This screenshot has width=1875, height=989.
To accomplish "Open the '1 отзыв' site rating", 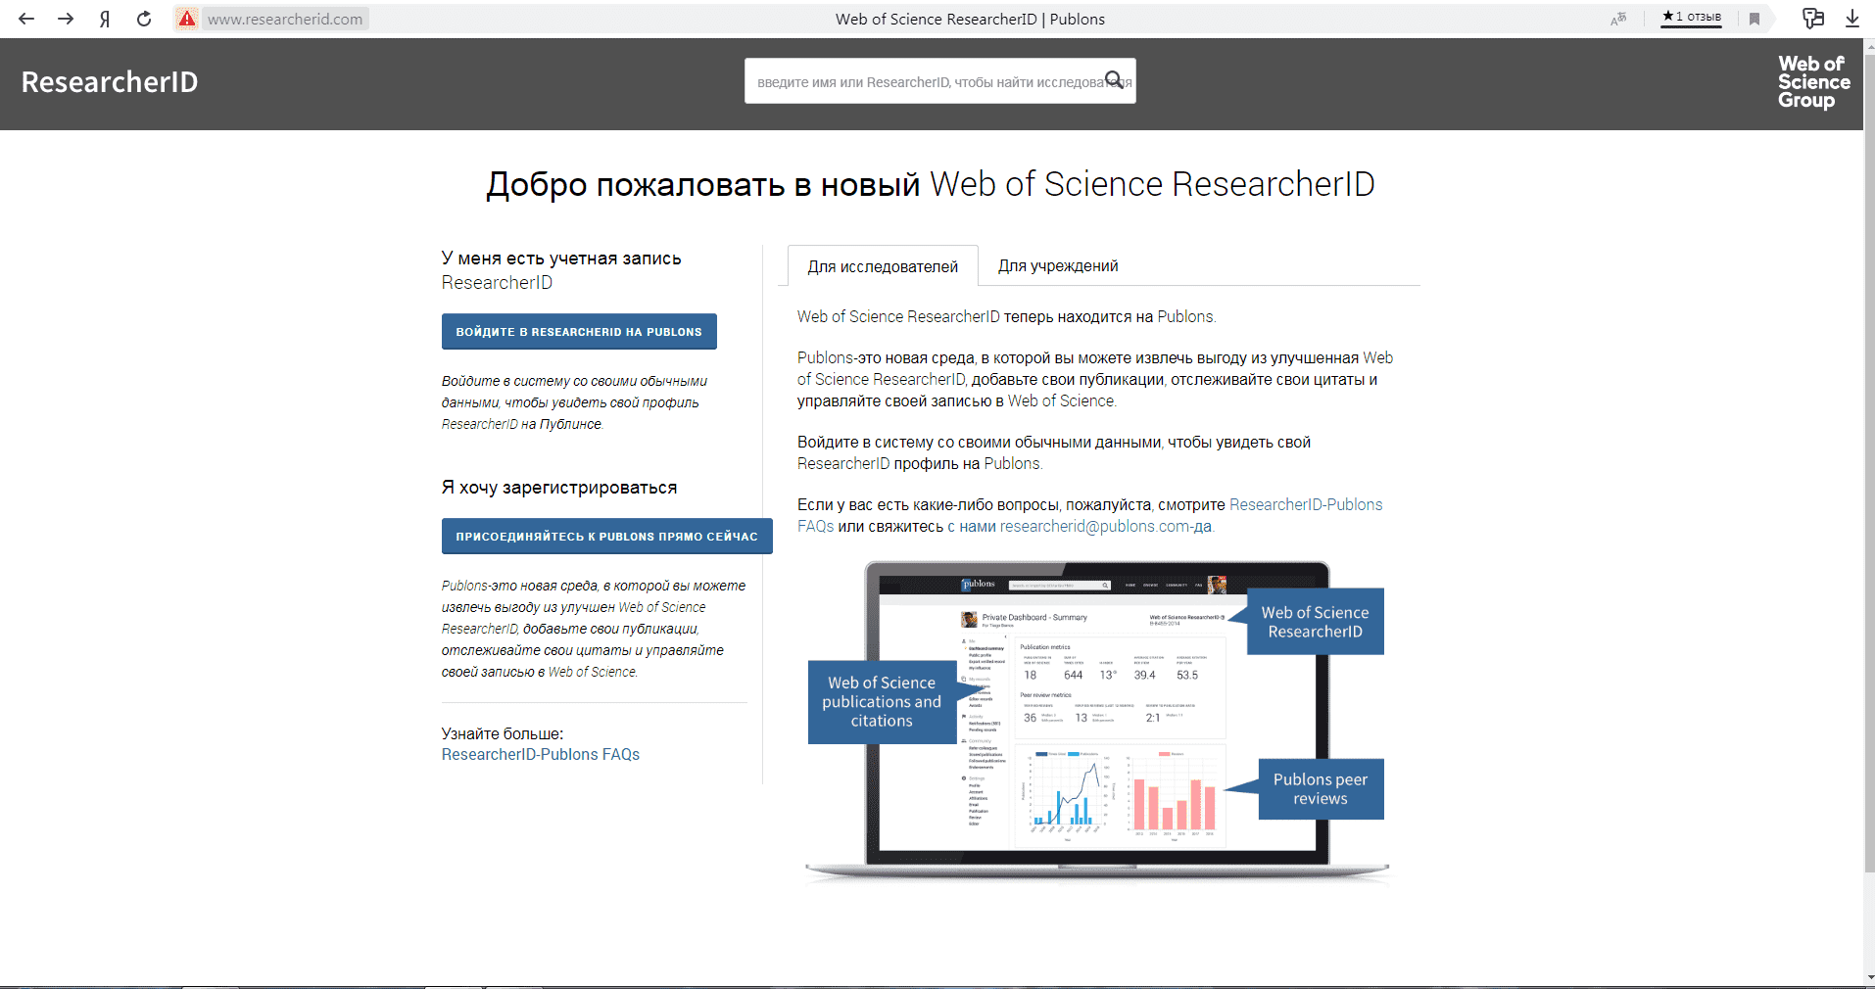I will tap(1692, 17).
